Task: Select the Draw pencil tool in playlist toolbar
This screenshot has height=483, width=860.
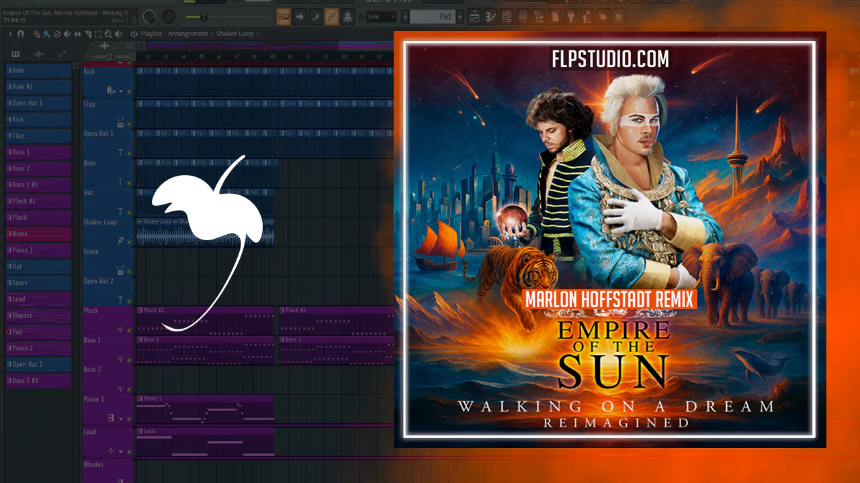Action: click(37, 34)
